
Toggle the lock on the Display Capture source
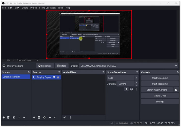coord(58,77)
